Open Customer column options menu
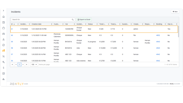Image resolution: width=183 pixels, height=103 pixels. (x=63, y=24)
